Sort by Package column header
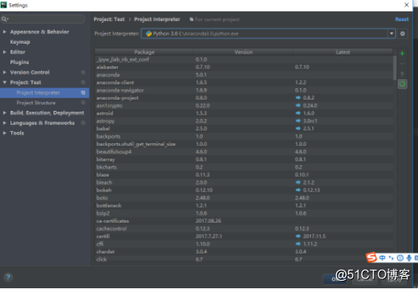418x289 pixels. coord(144,52)
